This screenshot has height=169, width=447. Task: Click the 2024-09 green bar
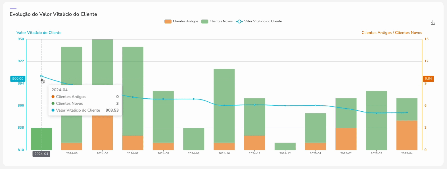tap(194, 139)
